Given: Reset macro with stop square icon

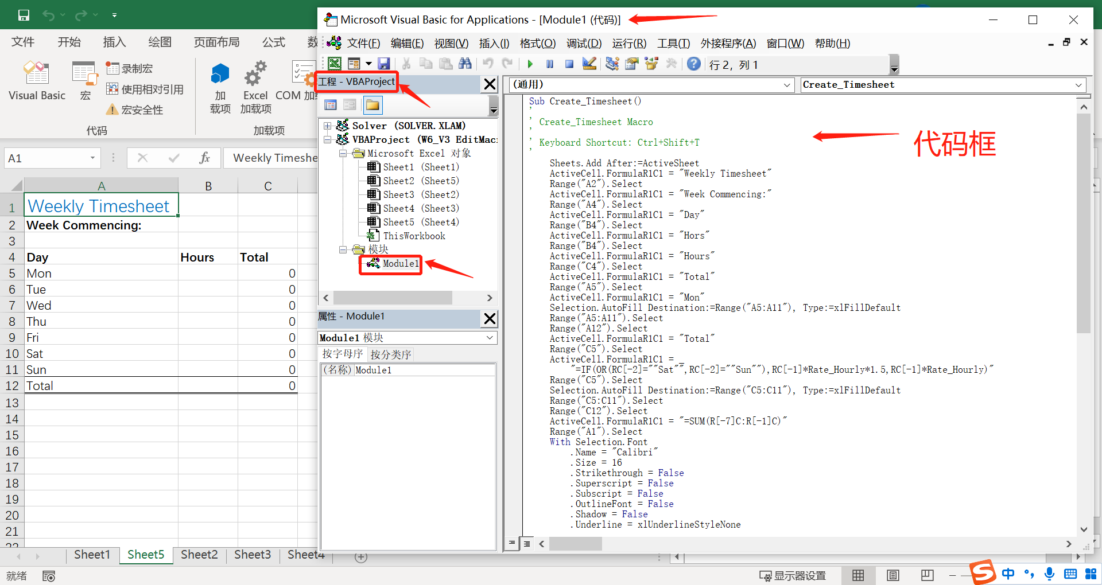Looking at the screenshot, I should pyautogui.click(x=569, y=64).
